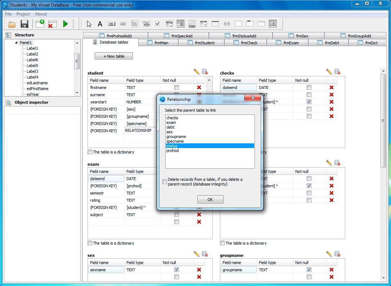
Task: Select the arrow pointer tool in toolbar
Action: (x=89, y=24)
